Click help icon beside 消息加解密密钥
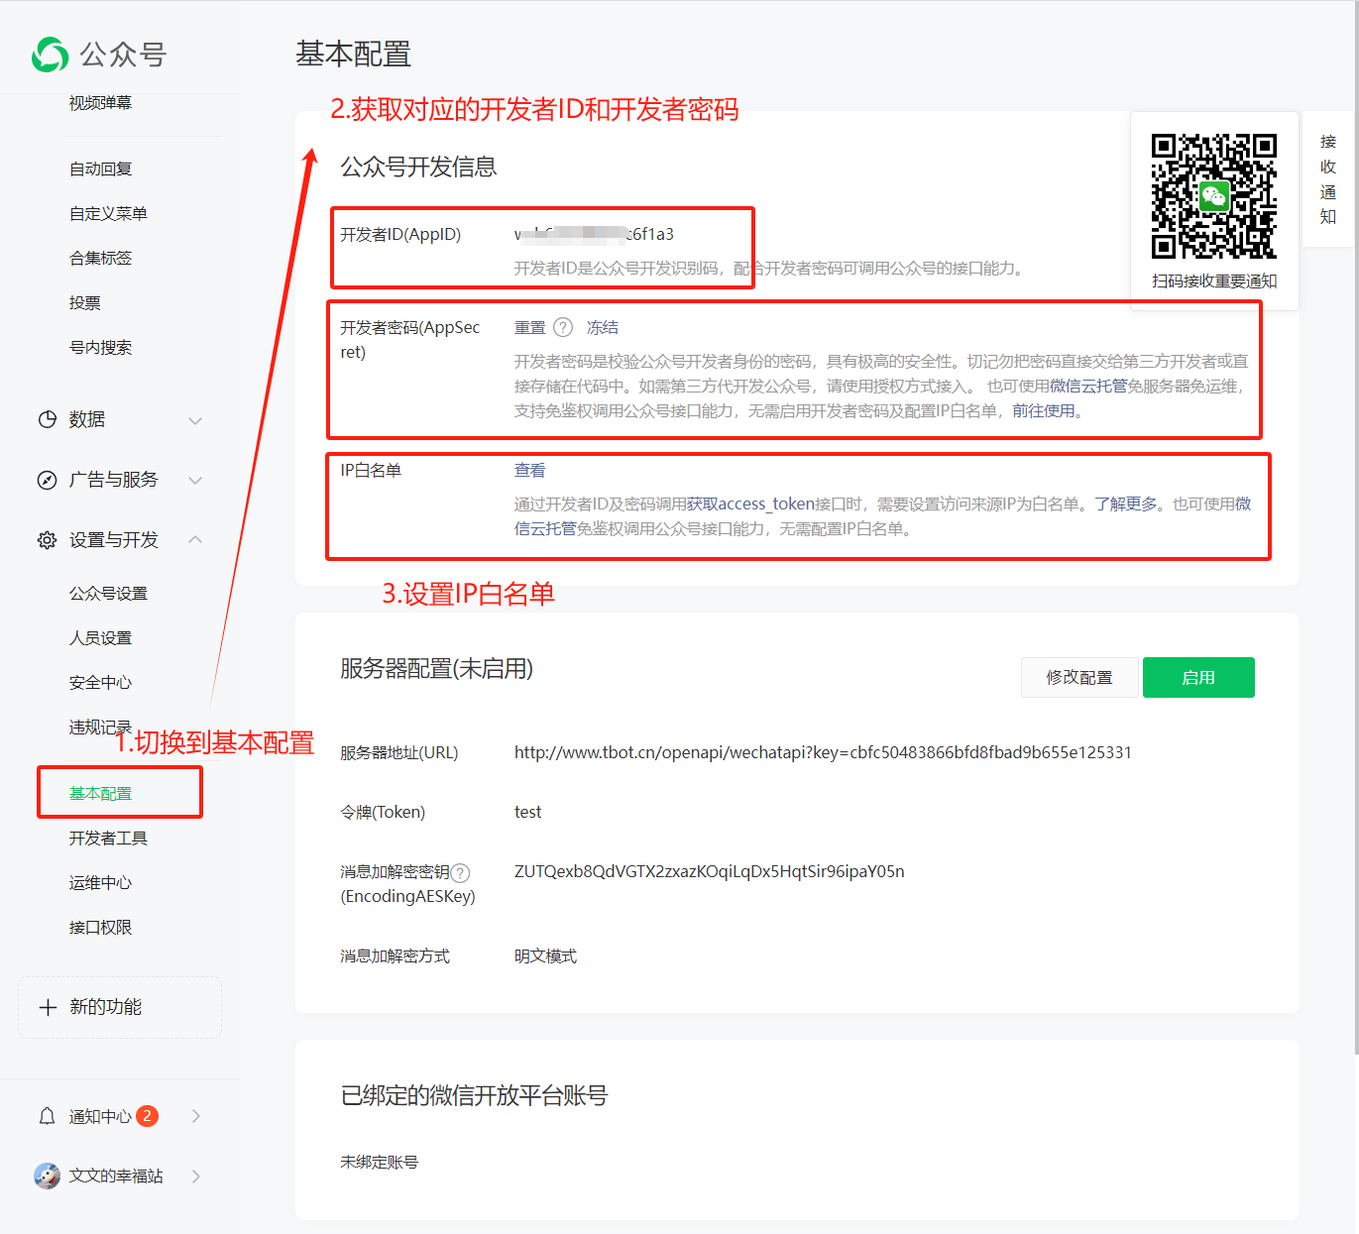Screen dimensions: 1359x1234 tap(460, 873)
